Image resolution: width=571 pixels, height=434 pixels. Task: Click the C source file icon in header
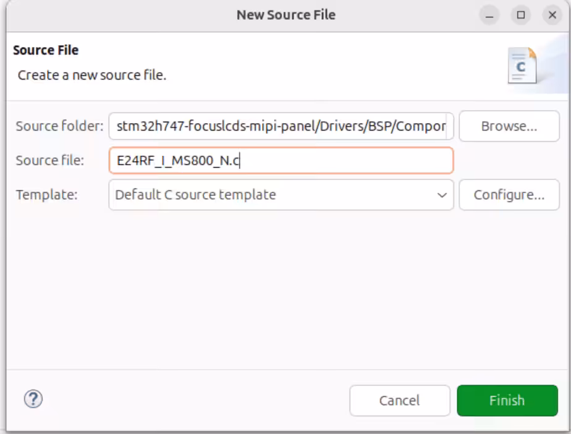click(522, 66)
